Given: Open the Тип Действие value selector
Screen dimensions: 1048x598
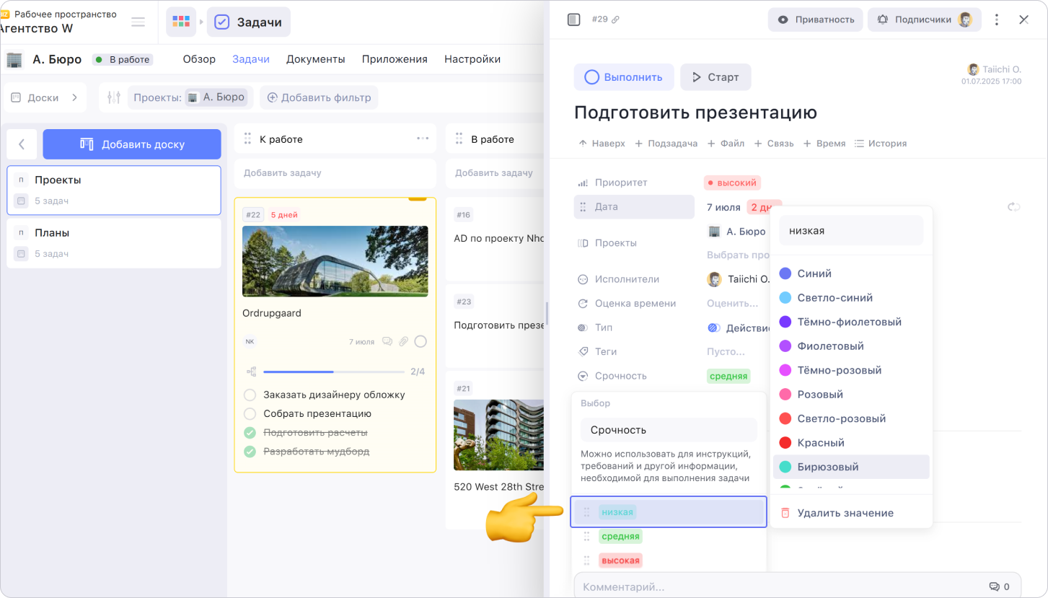Looking at the screenshot, I should pos(740,327).
